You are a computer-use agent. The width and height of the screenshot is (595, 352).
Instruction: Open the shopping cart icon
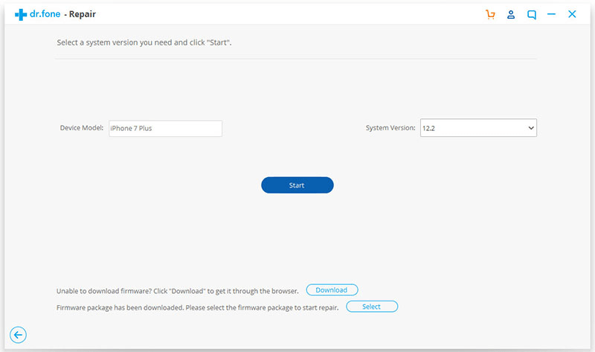pyautogui.click(x=490, y=14)
